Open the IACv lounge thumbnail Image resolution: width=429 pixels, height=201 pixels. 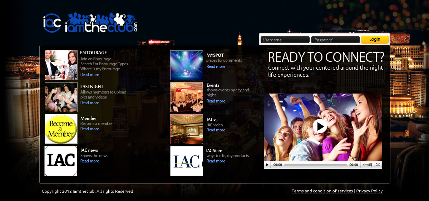[187, 129]
